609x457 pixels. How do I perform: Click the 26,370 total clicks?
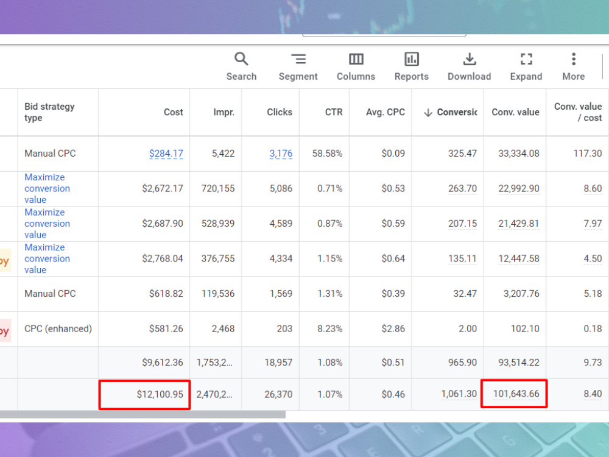pos(278,394)
